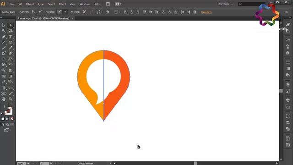Click the Fill and Stroke swatch

pos(8,111)
